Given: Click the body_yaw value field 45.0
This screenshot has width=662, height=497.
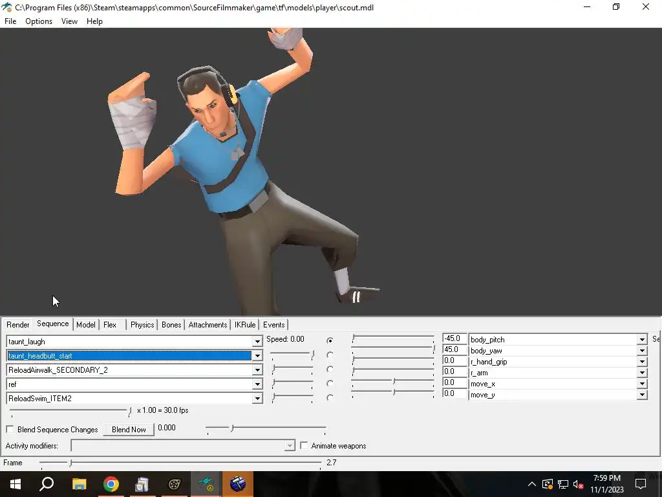Looking at the screenshot, I should click(x=454, y=349).
